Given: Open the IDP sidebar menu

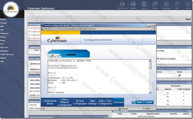Looking at the screenshot, I should (x=2, y=30).
